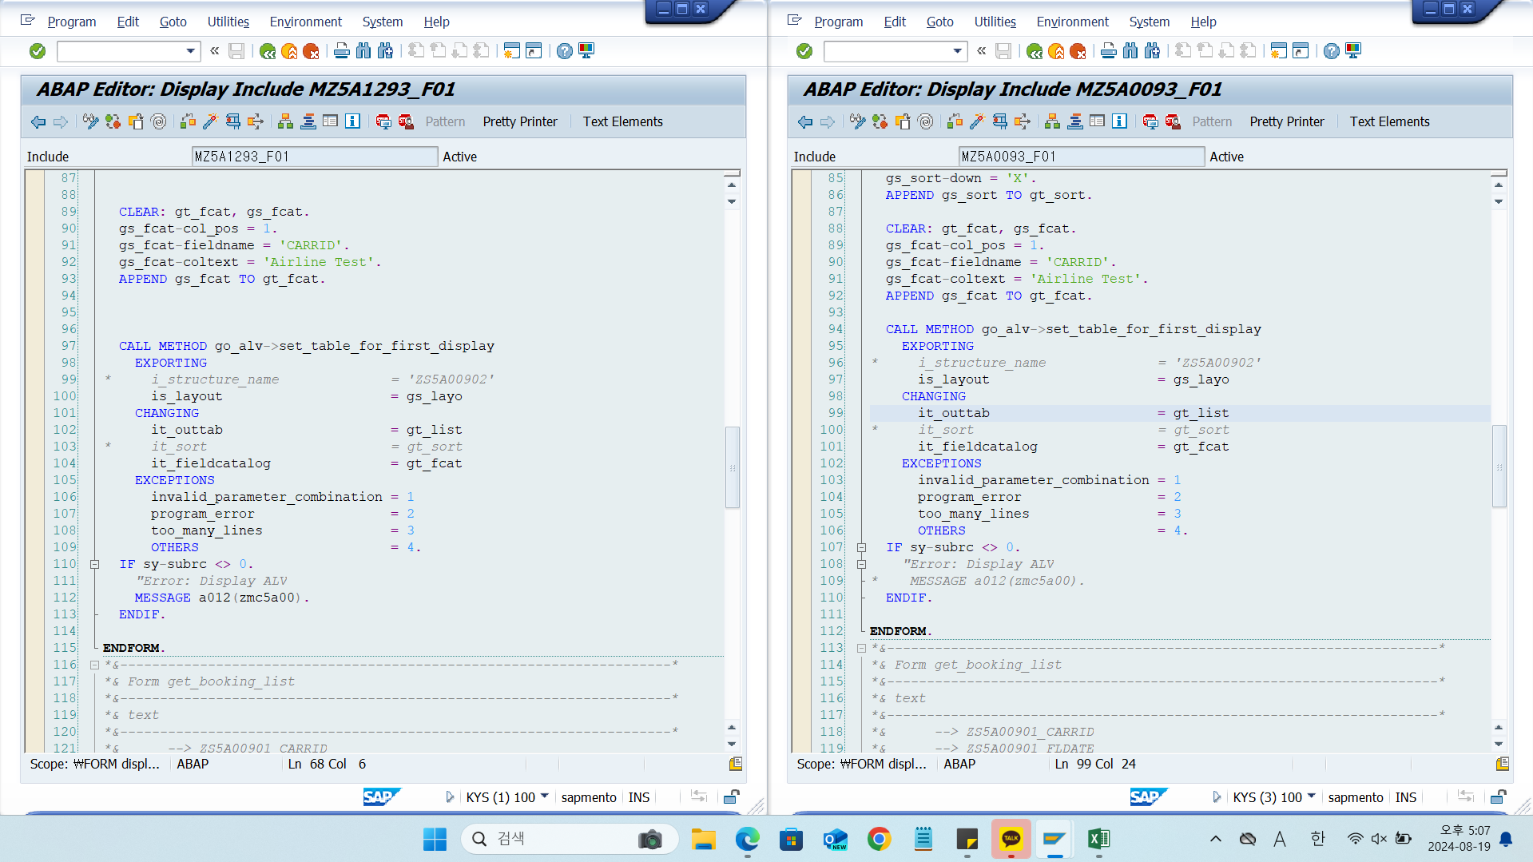1533x862 pixels.
Task: Click the Back arrow in the left editor toolbar
Action: (x=38, y=121)
